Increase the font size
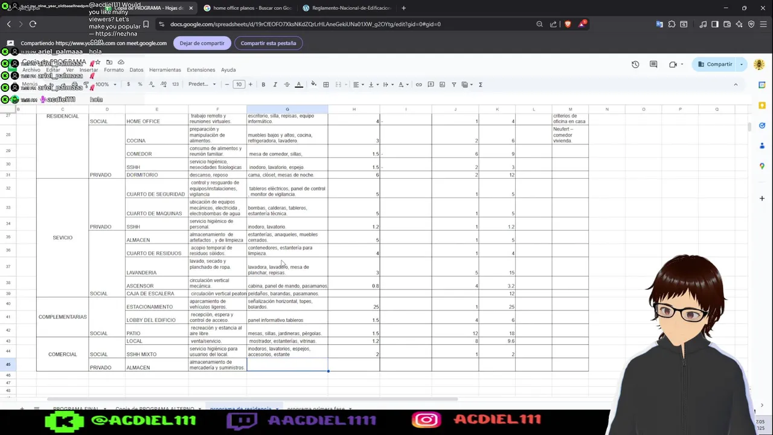 click(251, 85)
